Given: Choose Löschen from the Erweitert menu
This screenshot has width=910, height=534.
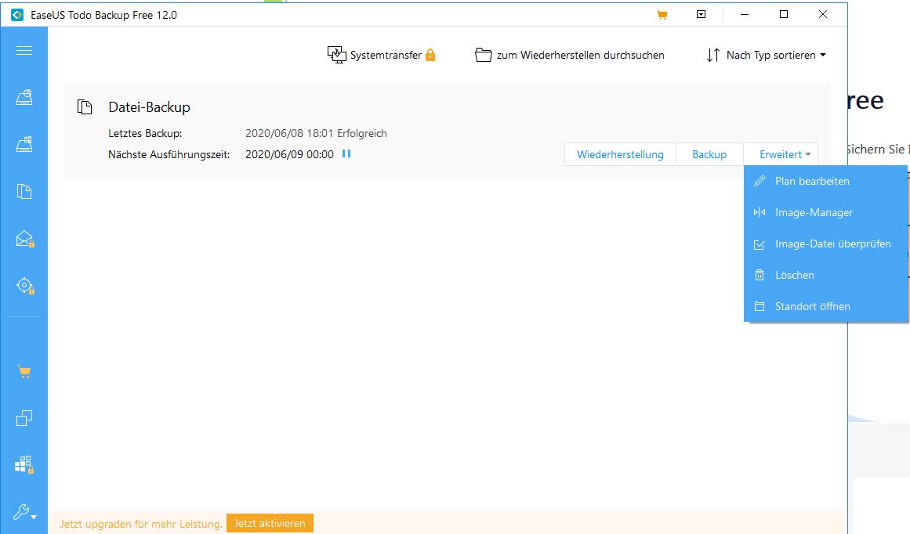Looking at the screenshot, I should coord(826,276).
